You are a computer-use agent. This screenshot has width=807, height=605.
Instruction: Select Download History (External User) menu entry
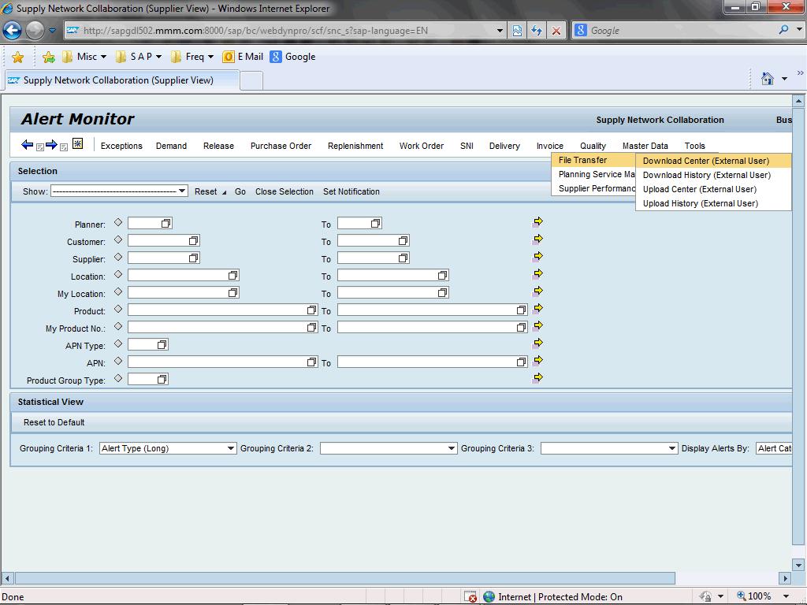(713, 175)
